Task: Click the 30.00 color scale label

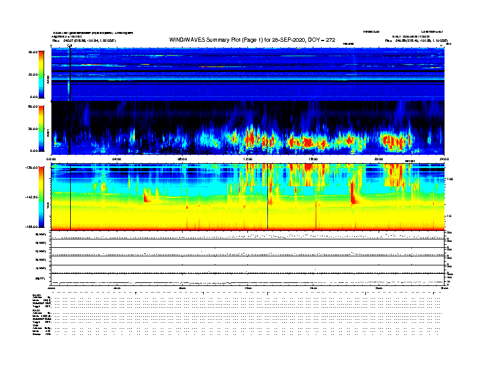Action: click(33, 129)
